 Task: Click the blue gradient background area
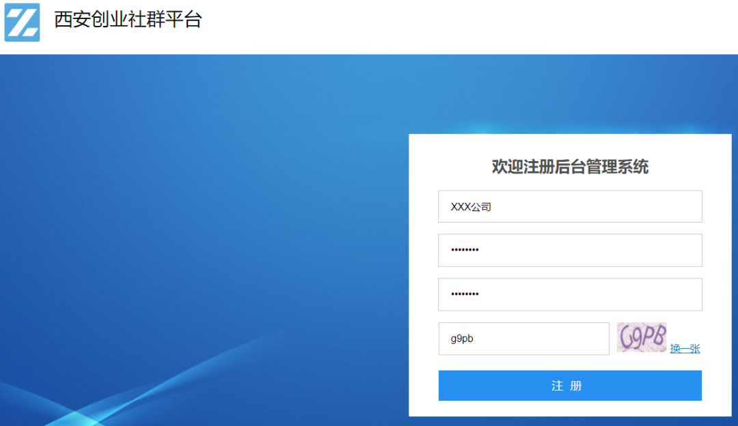point(205,239)
